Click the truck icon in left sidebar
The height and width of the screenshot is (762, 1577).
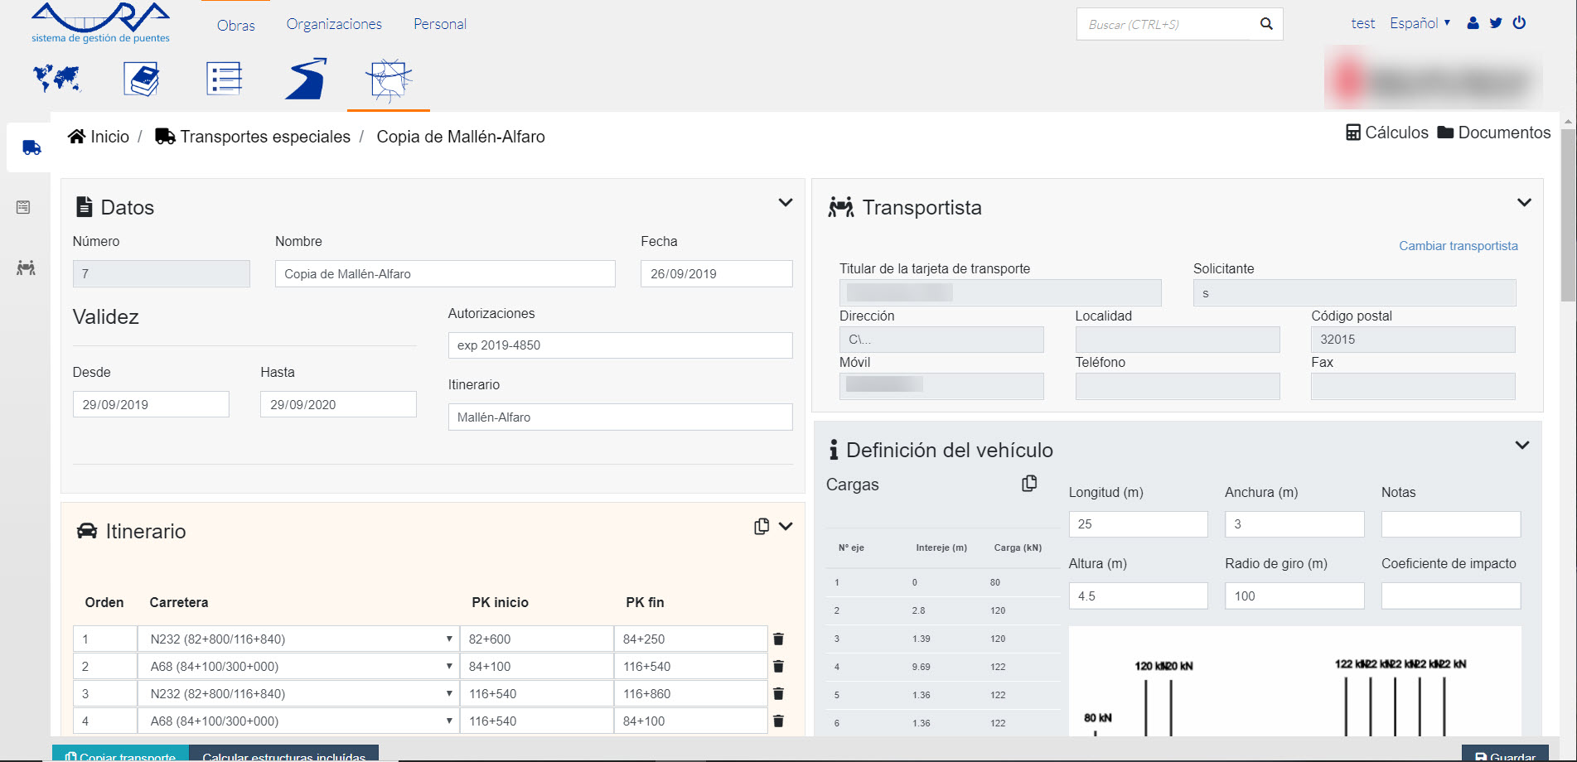click(31, 147)
